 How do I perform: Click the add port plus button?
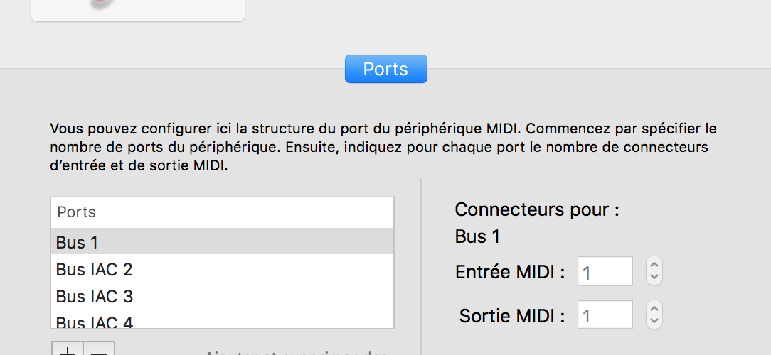68,350
